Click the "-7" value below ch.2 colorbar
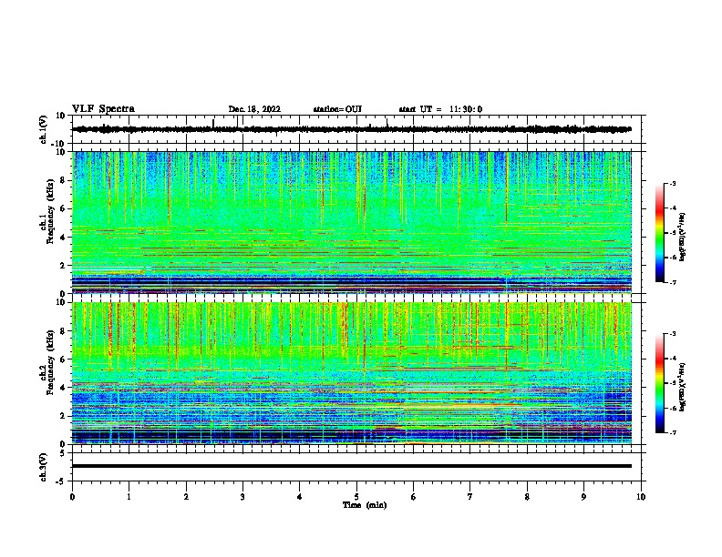The image size is (722, 557). [672, 432]
